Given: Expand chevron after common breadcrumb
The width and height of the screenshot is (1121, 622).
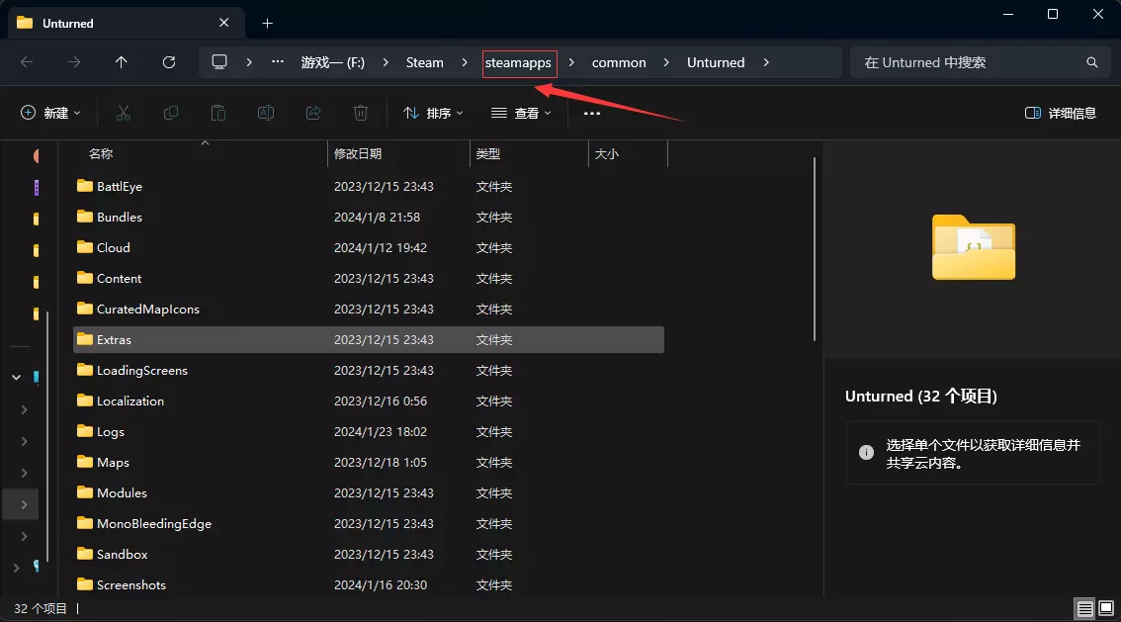Looking at the screenshot, I should point(666,62).
